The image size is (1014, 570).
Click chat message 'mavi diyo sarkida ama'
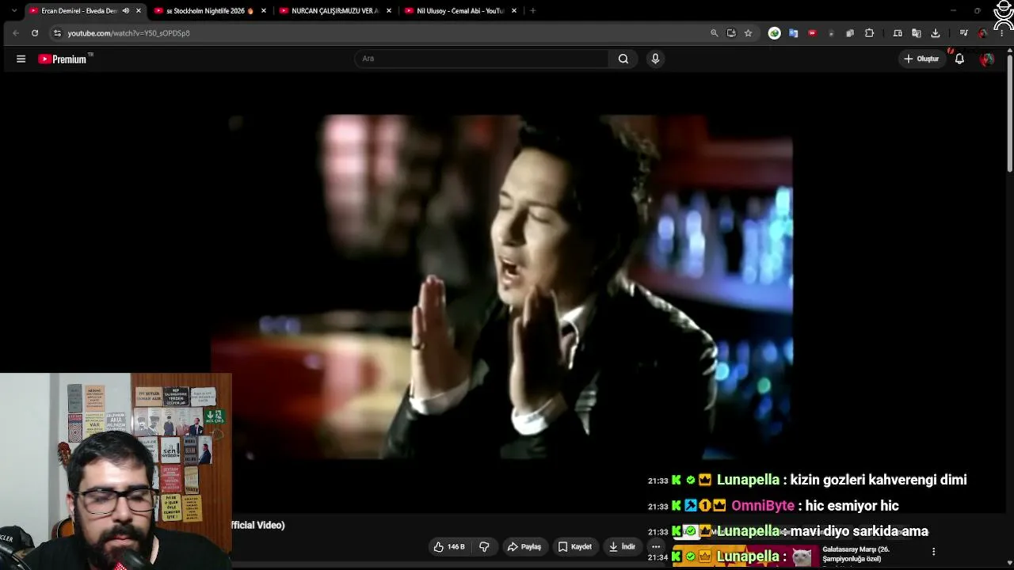[x=859, y=531]
